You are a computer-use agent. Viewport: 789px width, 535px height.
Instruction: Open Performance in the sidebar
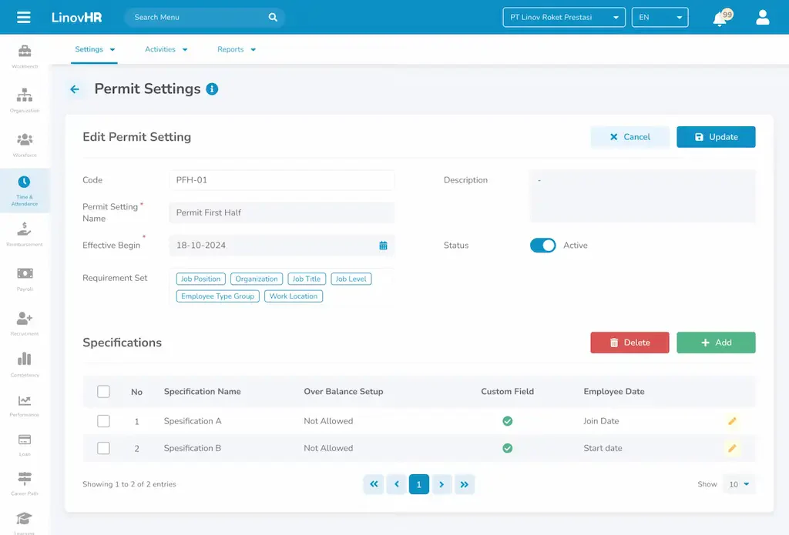(25, 406)
